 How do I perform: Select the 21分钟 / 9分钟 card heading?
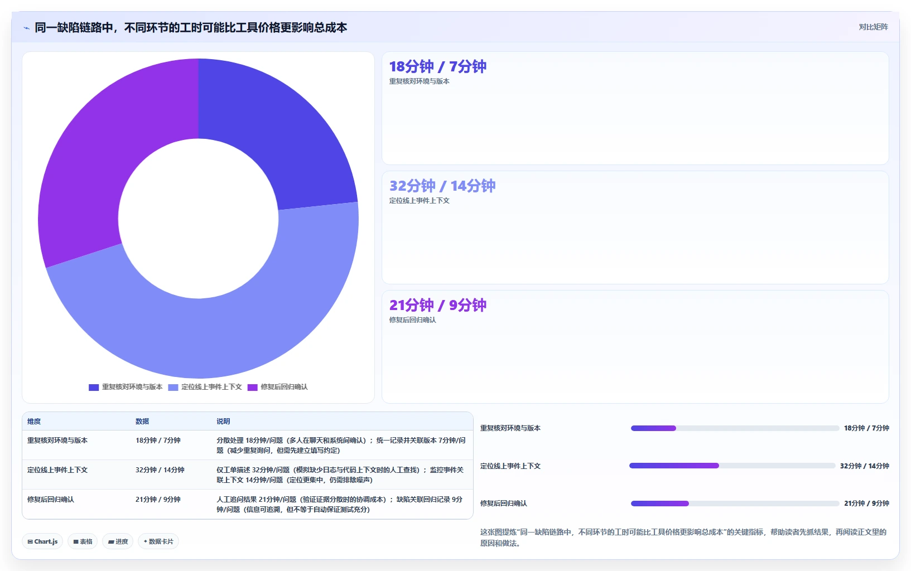pos(438,305)
